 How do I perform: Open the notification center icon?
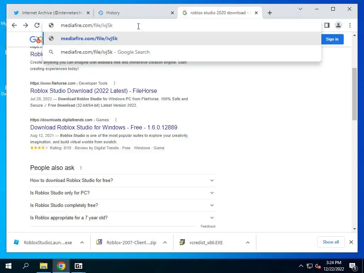pos(353,266)
